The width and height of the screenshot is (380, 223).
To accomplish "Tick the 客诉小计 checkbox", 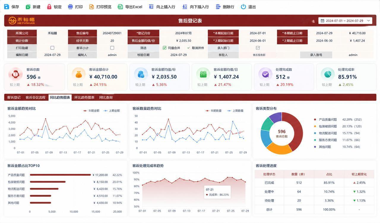I will coord(112,48).
